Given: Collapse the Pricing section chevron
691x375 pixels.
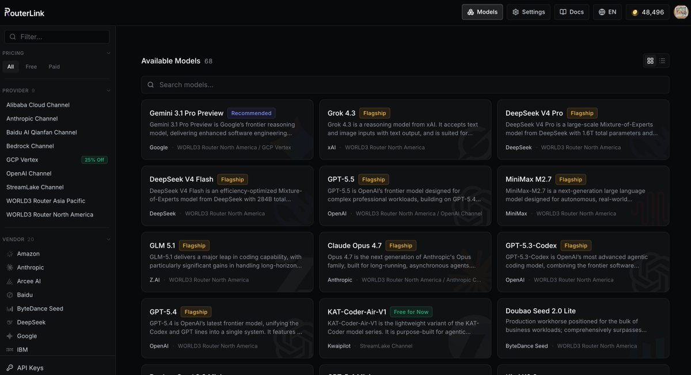Looking at the screenshot, I should pyautogui.click(x=108, y=53).
